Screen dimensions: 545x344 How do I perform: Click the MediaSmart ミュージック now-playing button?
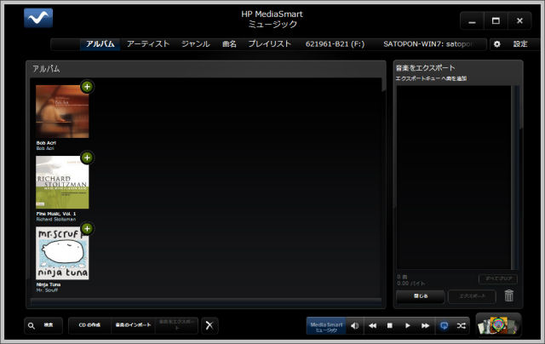tap(326, 326)
